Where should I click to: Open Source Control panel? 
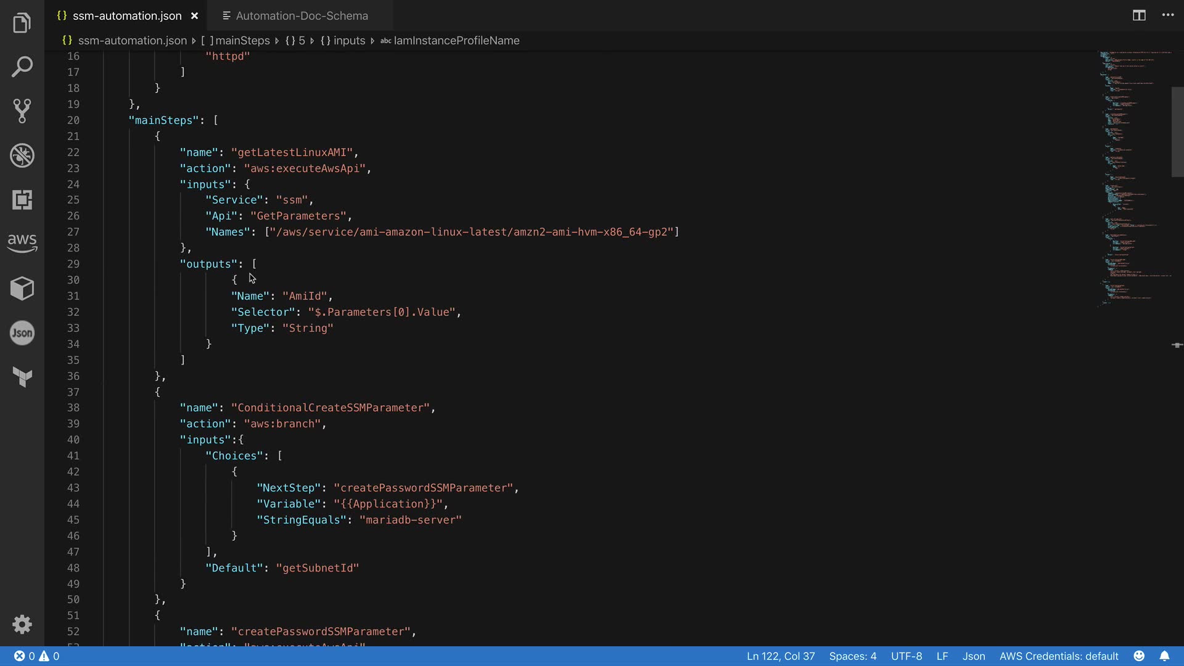click(x=22, y=111)
